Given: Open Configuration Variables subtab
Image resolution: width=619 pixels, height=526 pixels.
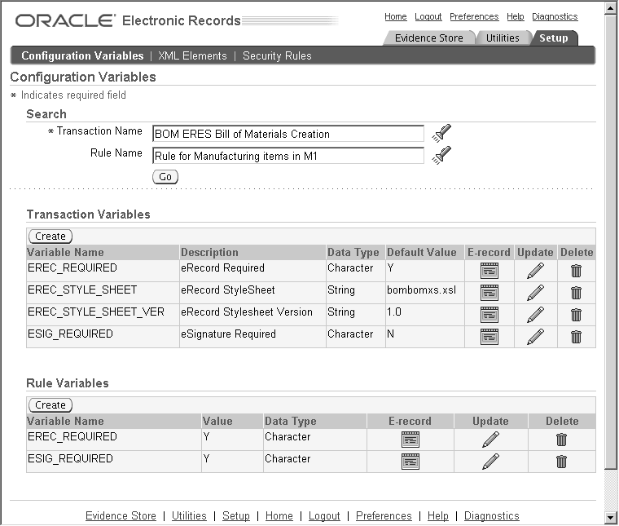Looking at the screenshot, I should click(82, 55).
